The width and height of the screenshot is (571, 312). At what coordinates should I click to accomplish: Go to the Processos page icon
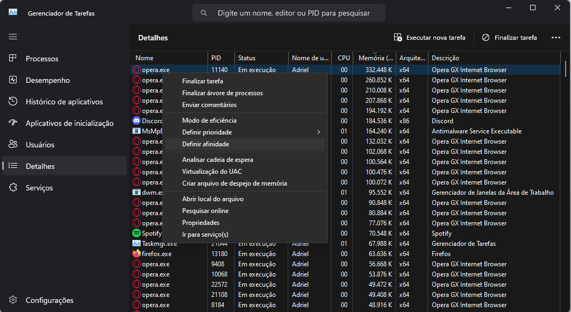[13, 58]
